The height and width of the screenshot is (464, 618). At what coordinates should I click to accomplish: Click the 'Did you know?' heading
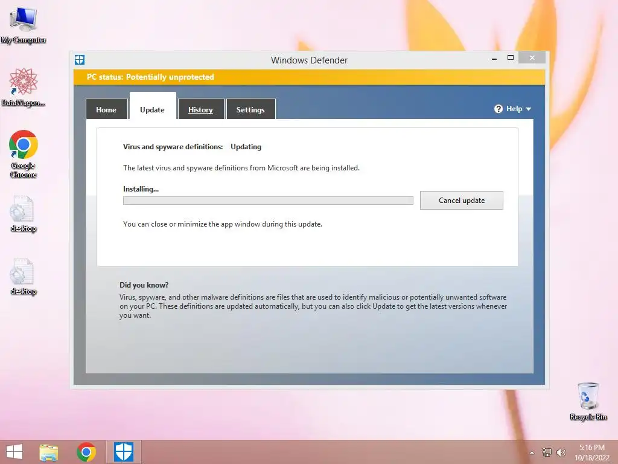pyautogui.click(x=144, y=285)
